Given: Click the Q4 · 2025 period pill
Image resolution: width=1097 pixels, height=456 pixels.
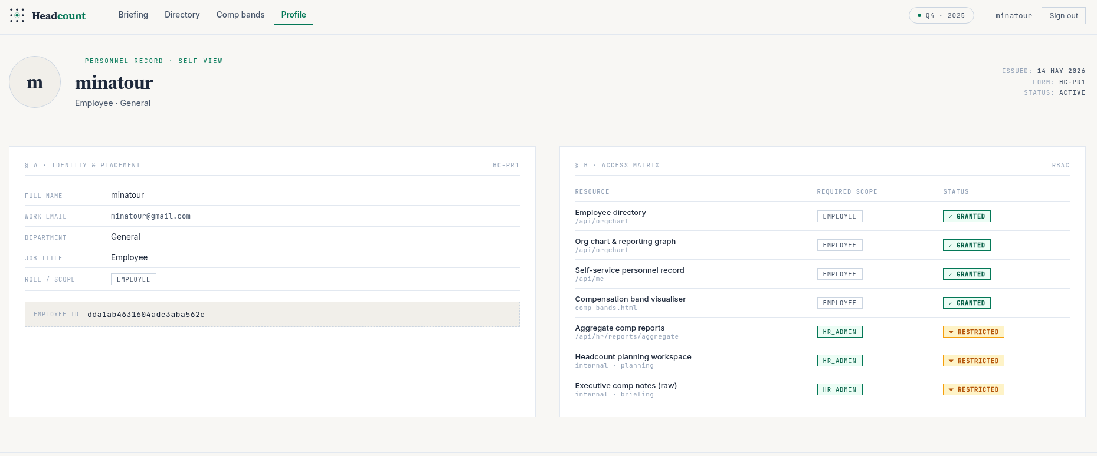Looking at the screenshot, I should (941, 15).
